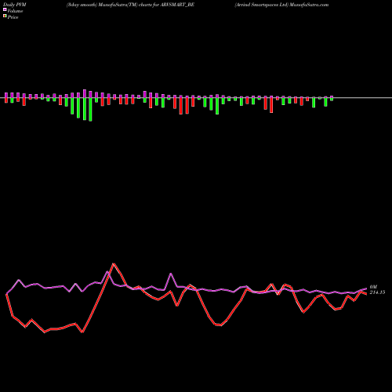Select the 'Price' legend label

(13, 17)
